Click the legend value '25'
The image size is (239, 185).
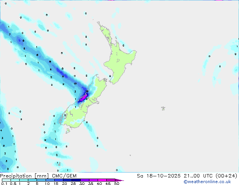73,183
